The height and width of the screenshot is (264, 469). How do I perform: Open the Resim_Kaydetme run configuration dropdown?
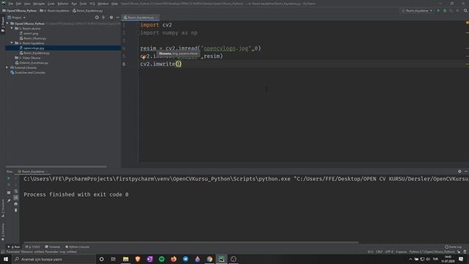[417, 11]
